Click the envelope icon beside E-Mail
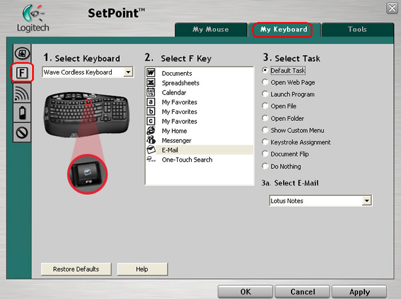The image size is (401, 299). tap(151, 149)
